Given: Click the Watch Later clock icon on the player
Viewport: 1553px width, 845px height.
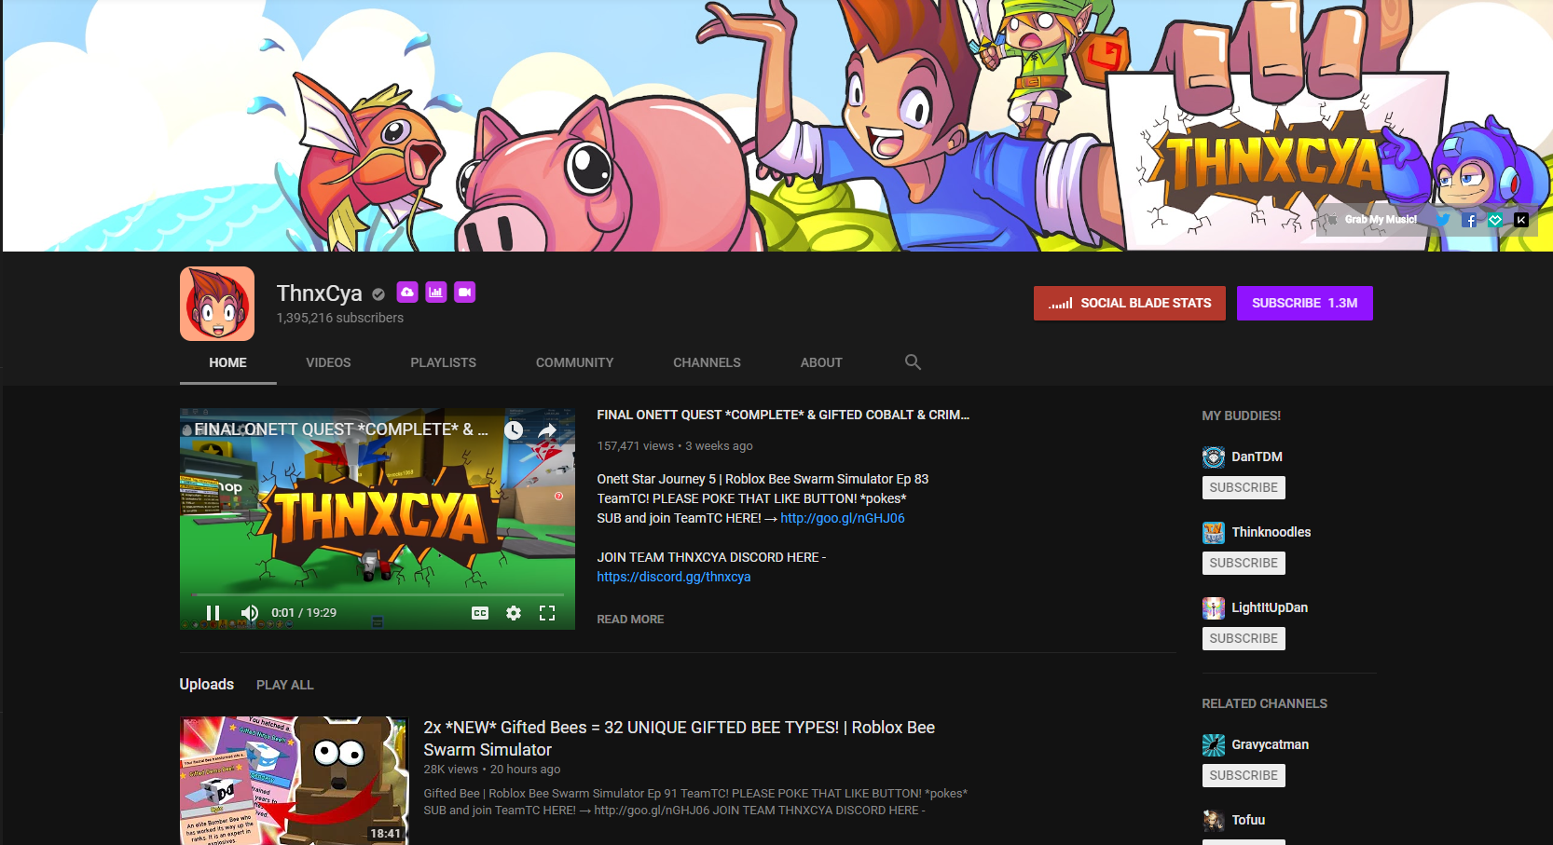Looking at the screenshot, I should point(514,430).
